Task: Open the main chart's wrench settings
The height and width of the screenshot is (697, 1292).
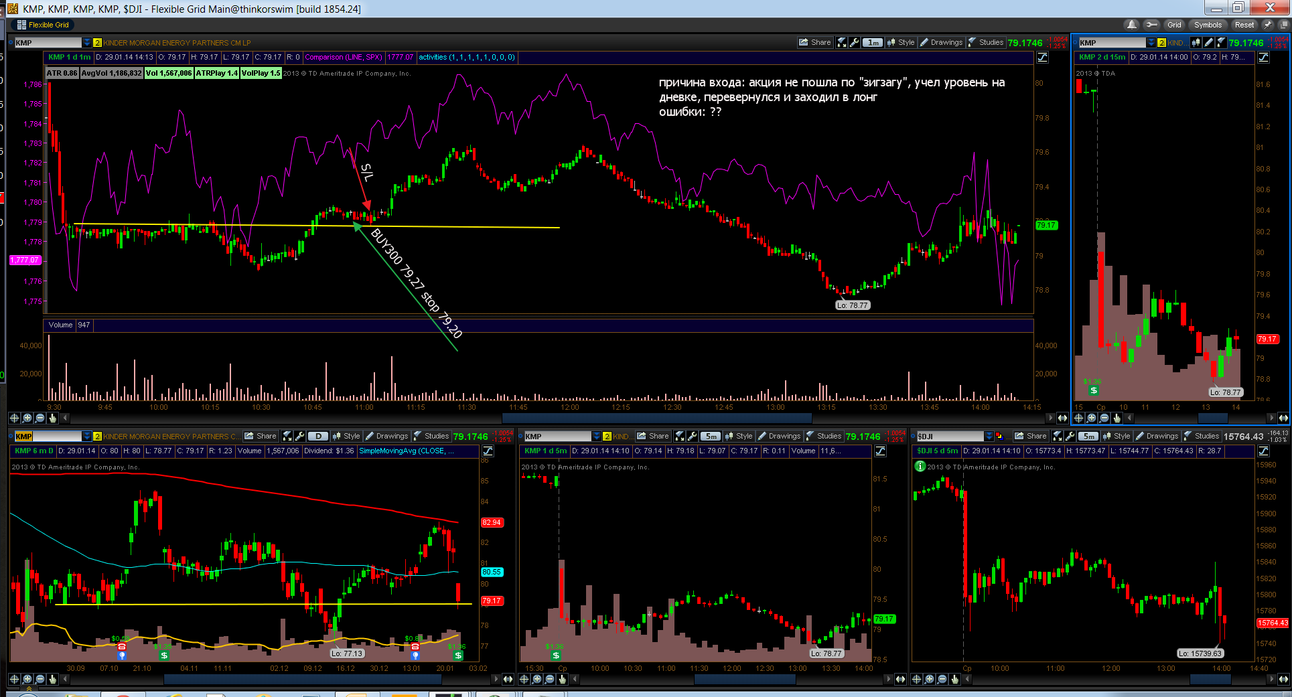Action: [x=854, y=42]
